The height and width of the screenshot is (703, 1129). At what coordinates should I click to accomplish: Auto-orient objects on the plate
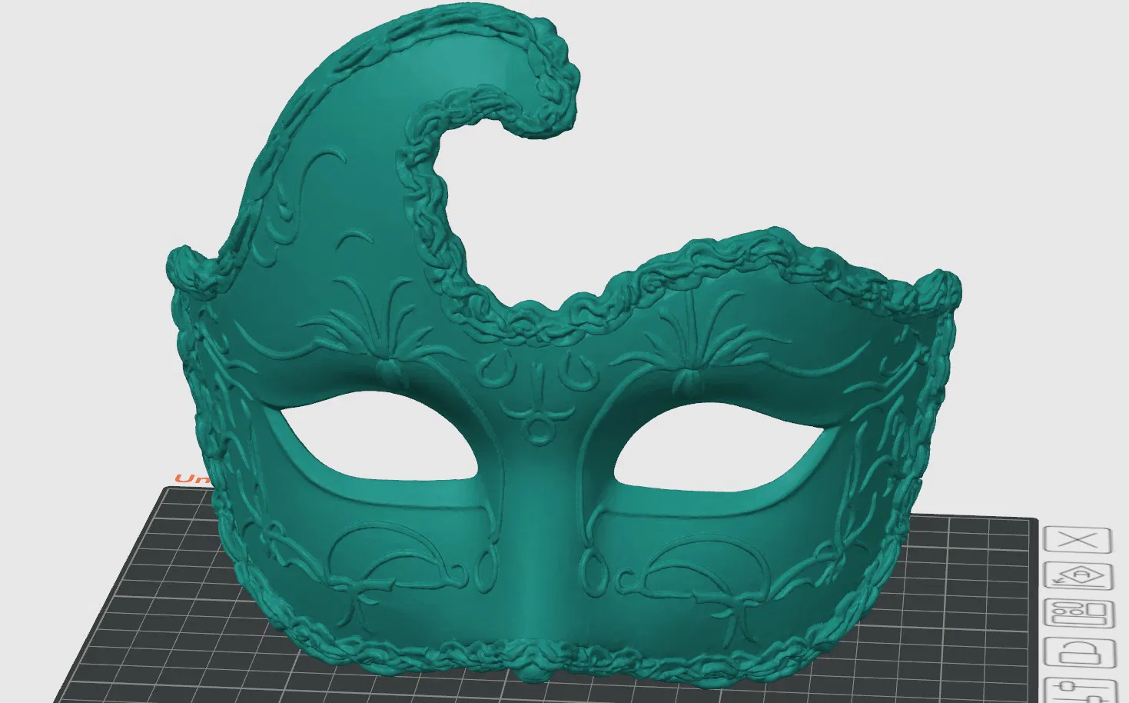point(1078,576)
